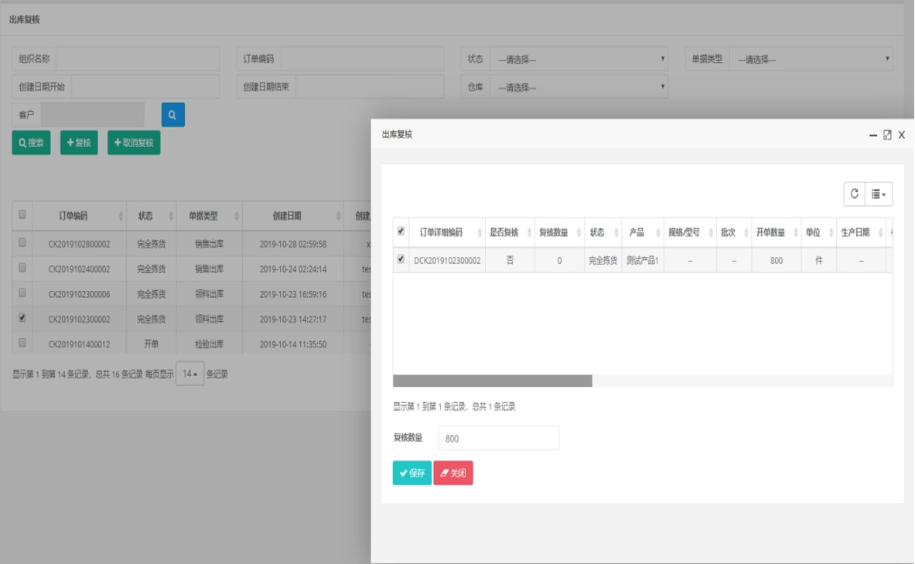The height and width of the screenshot is (564, 915).
Task: Open the 状态 filter dropdown
Action: 579,59
